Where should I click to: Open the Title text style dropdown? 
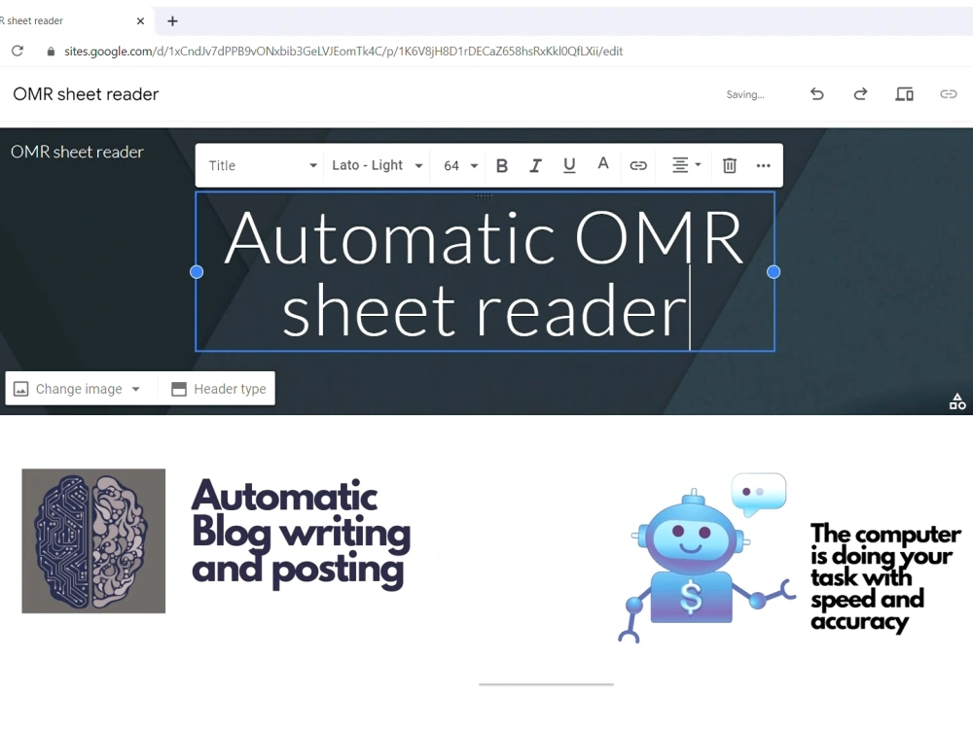tap(263, 165)
